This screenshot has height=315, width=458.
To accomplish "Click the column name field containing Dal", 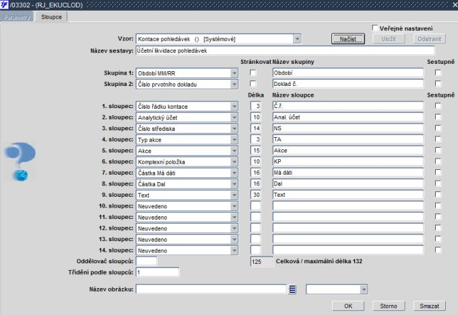I will coord(348,183).
